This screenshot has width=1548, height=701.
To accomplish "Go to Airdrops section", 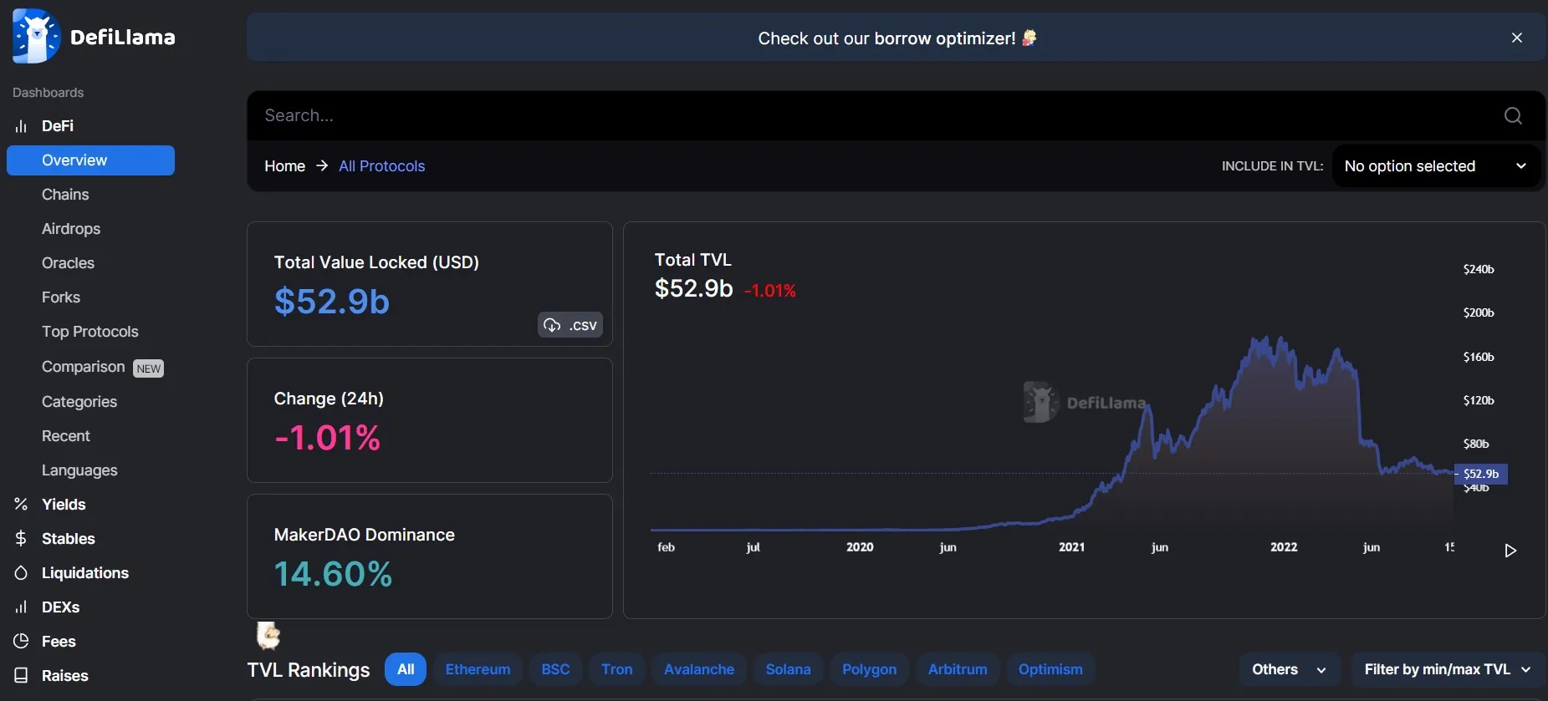I will 71,229.
